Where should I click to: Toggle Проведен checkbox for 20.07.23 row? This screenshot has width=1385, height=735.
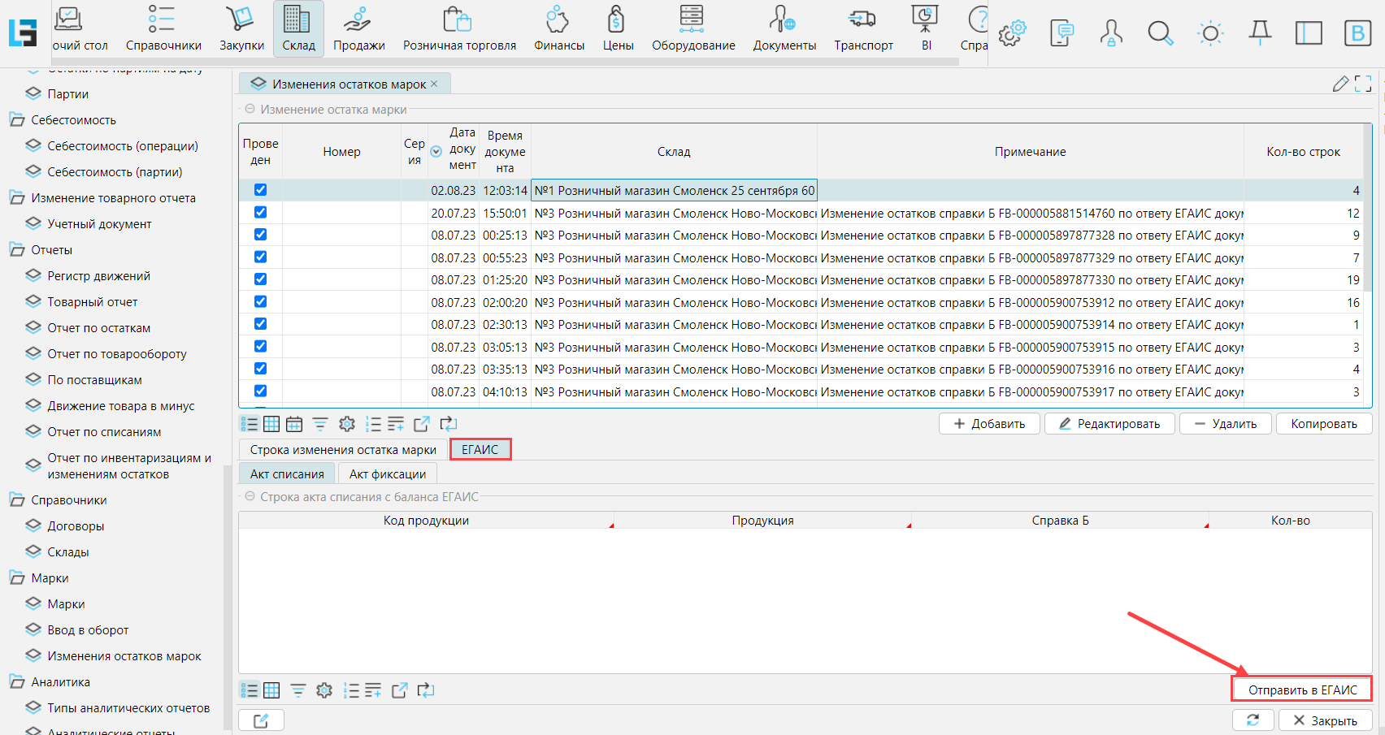[x=260, y=212]
